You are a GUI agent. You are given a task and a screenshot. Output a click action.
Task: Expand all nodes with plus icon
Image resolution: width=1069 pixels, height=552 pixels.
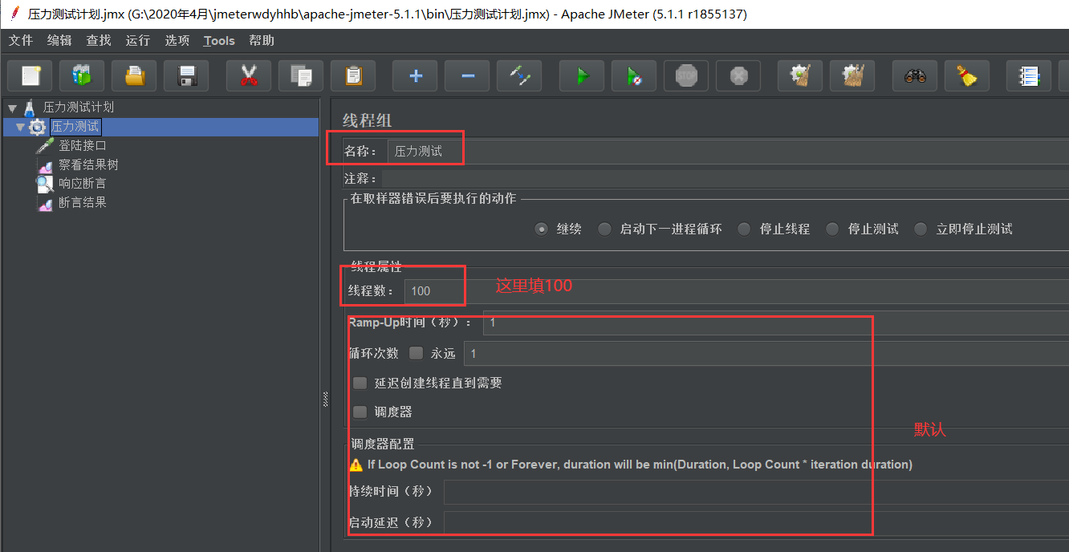point(415,76)
